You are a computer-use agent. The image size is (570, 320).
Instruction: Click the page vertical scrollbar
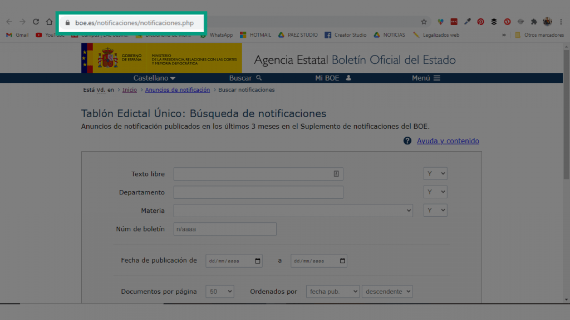click(x=566, y=114)
